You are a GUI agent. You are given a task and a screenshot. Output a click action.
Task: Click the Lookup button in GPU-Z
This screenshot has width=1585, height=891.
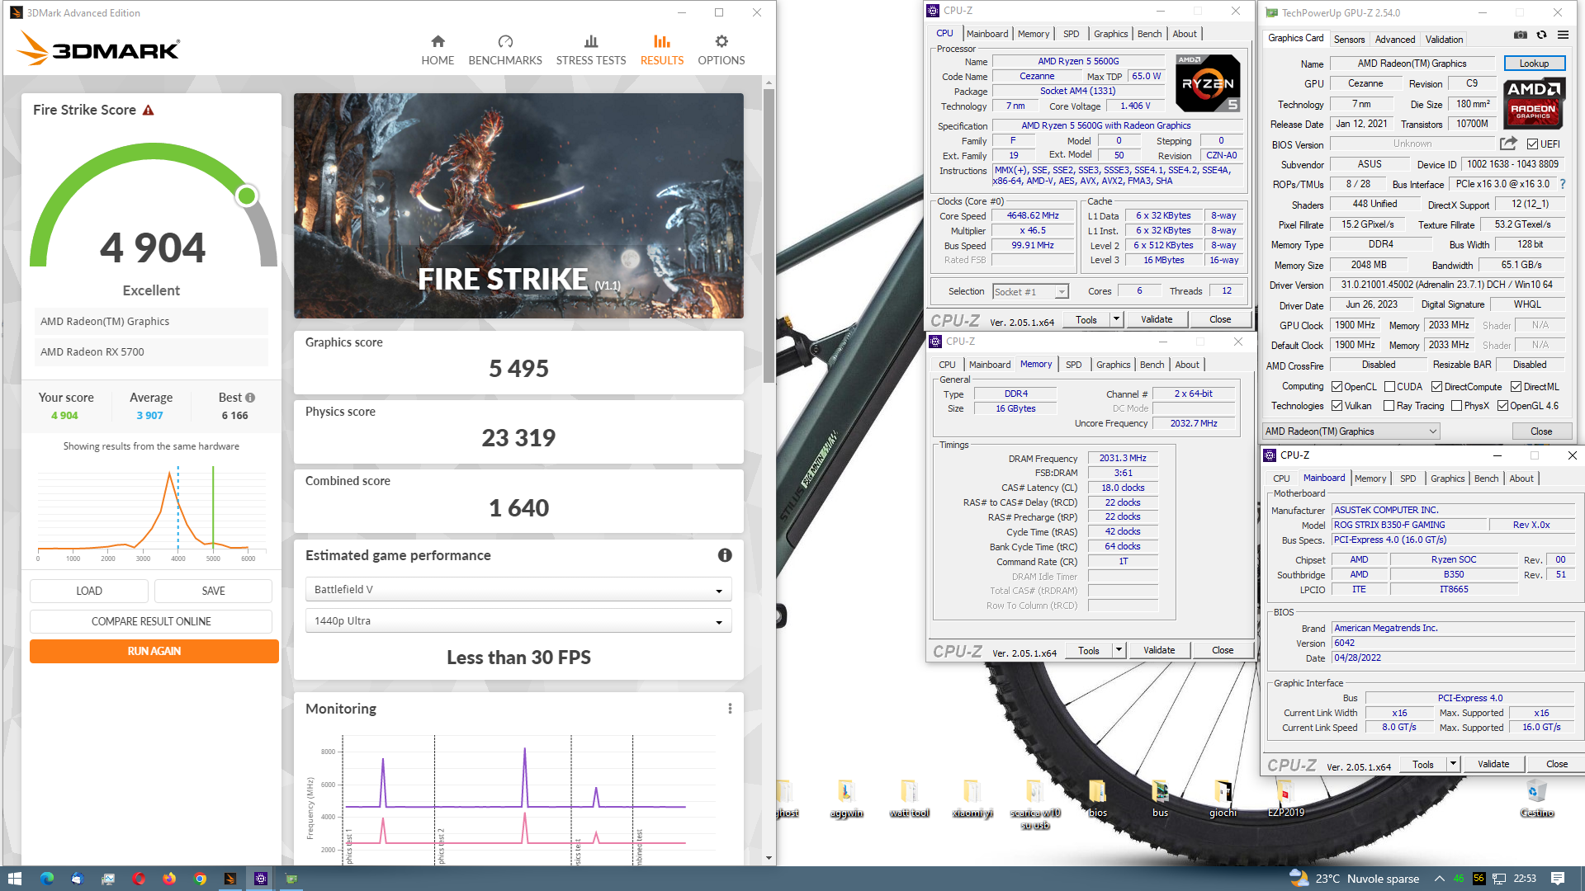coord(1534,64)
